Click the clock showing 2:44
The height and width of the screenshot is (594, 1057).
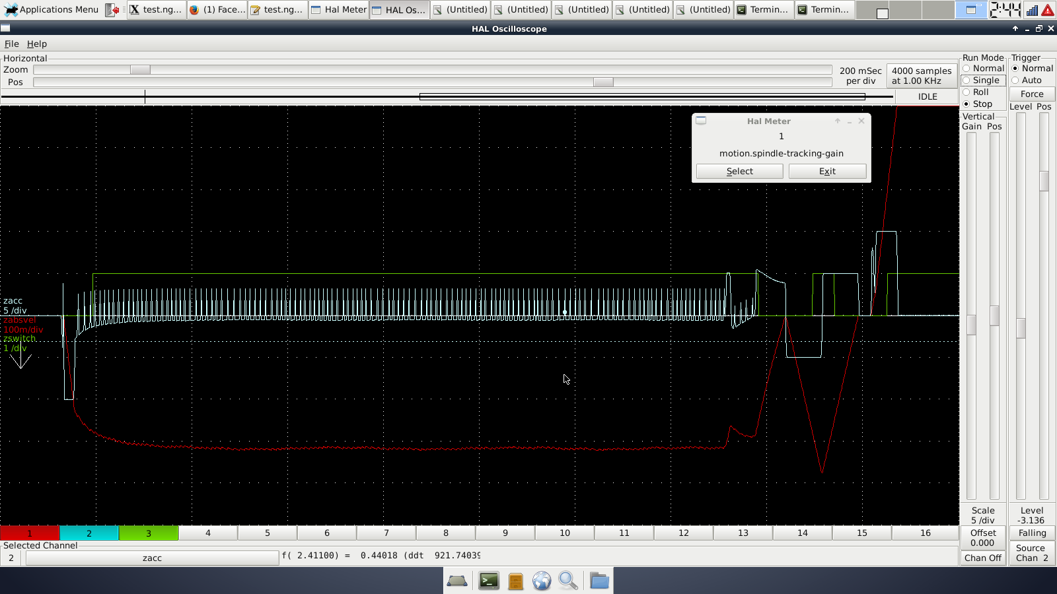pyautogui.click(x=1005, y=9)
